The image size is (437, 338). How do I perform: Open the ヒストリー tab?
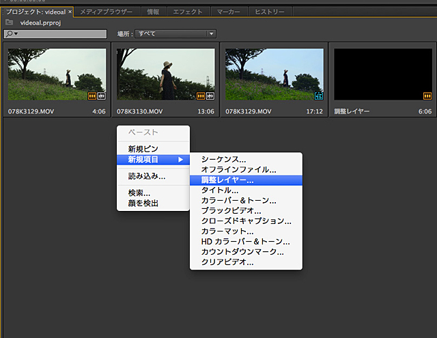[x=270, y=12]
